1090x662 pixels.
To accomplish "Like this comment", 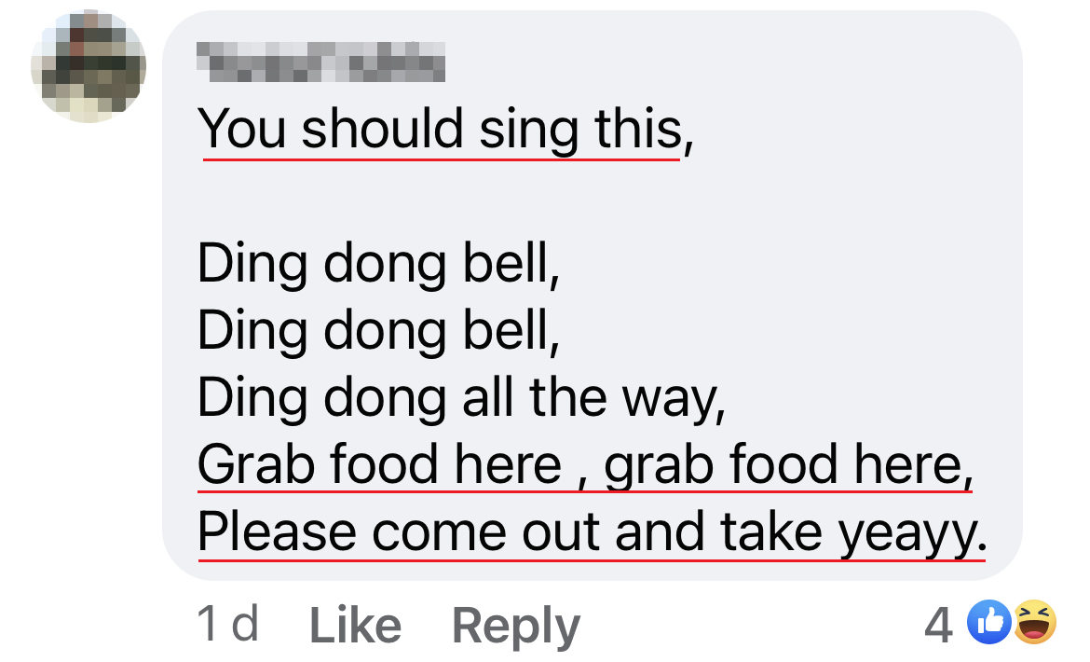I will click(355, 625).
